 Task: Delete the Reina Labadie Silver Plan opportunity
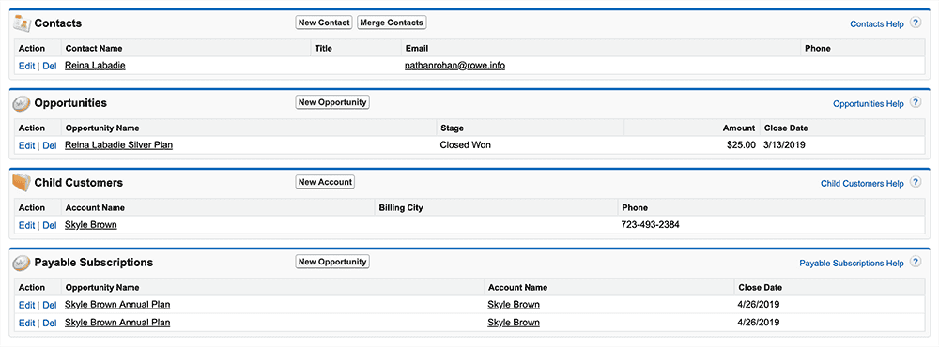pos(49,145)
